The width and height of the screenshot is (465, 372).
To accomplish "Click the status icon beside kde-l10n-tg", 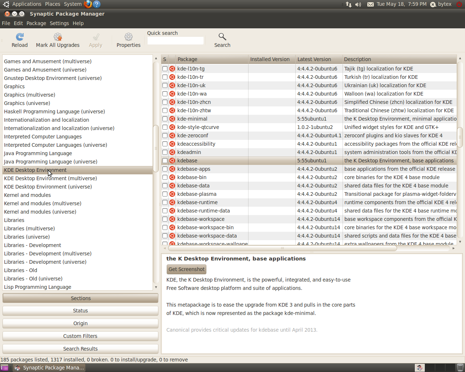I will pos(172,69).
